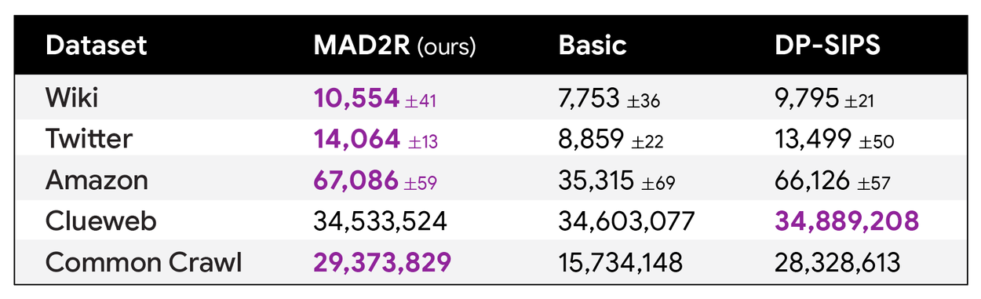Click the DP-SIPS column header
Viewport: 981px width, 299px height.
(827, 46)
